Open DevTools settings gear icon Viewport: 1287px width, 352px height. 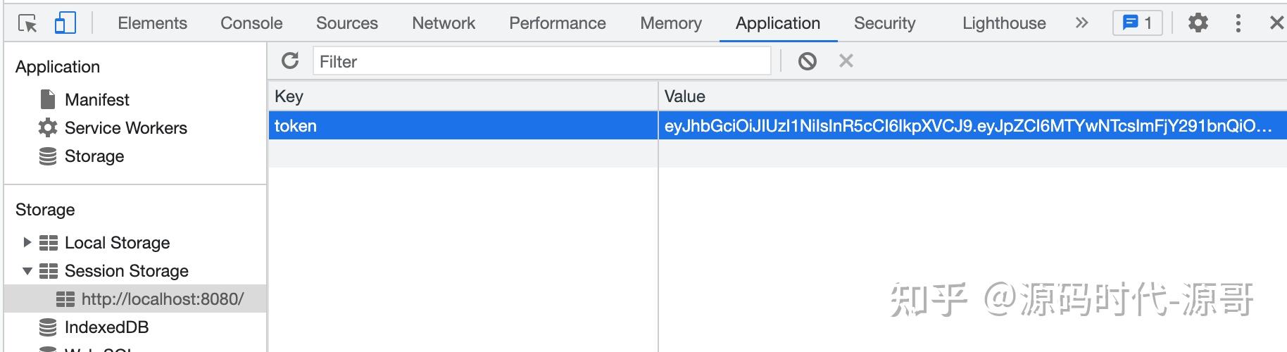pyautogui.click(x=1198, y=23)
